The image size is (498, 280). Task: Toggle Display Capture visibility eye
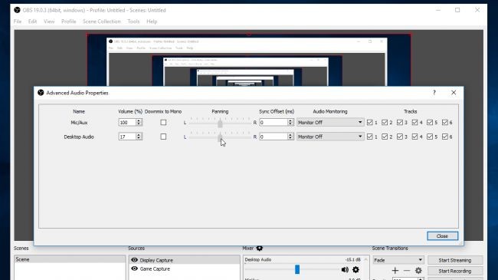point(134,260)
